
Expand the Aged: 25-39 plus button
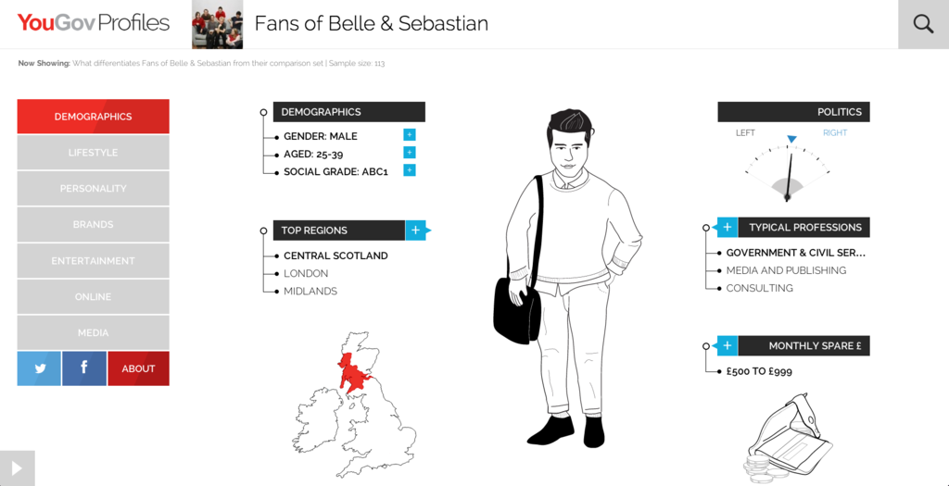(x=410, y=153)
